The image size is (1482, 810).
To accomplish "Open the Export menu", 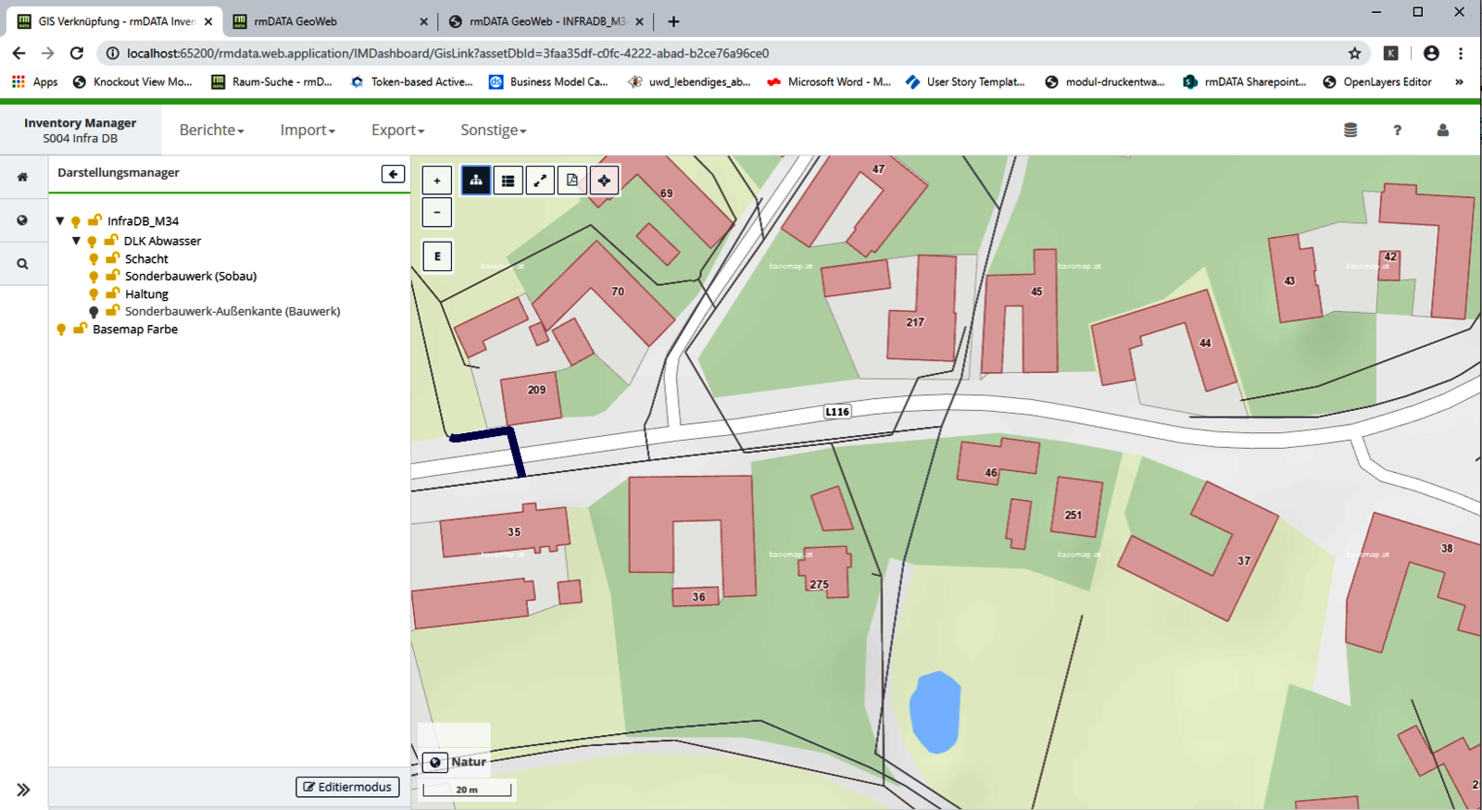I will [397, 131].
